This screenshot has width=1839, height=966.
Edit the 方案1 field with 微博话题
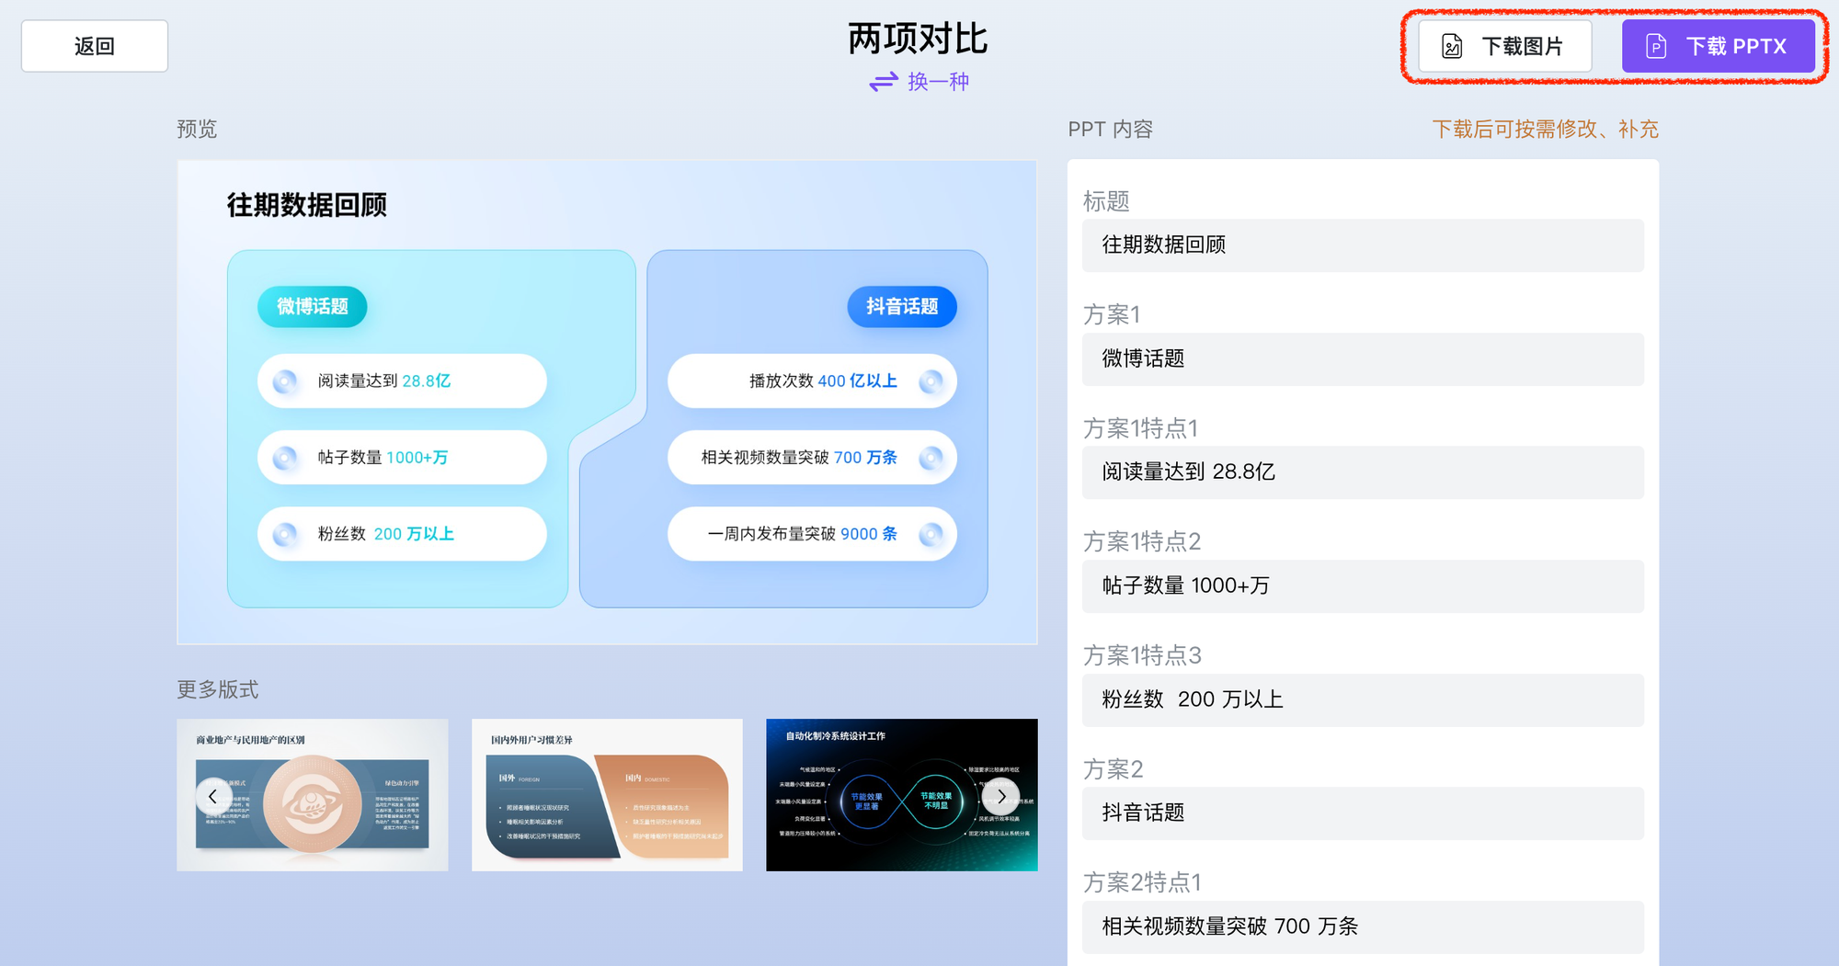point(1363,359)
